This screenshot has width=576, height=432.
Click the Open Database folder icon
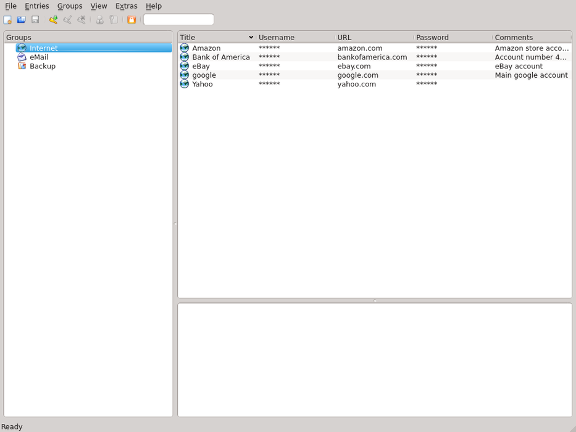(x=21, y=20)
